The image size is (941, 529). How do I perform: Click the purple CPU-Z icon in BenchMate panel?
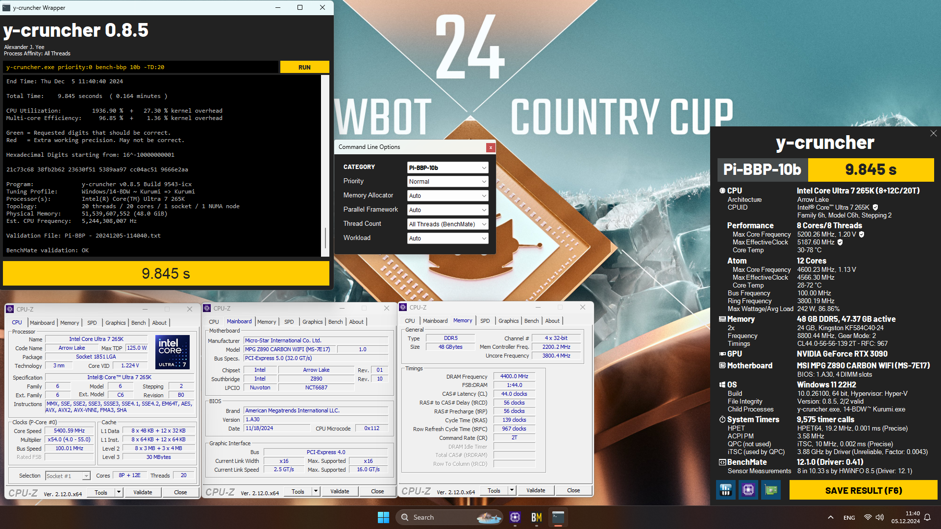[x=748, y=490]
